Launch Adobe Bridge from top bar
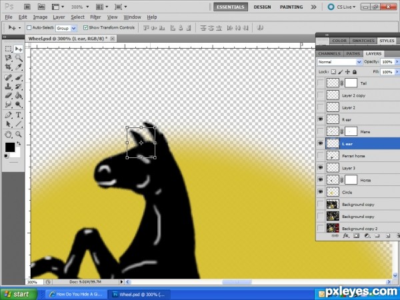This screenshot has width=400, height=300. tap(27, 7)
